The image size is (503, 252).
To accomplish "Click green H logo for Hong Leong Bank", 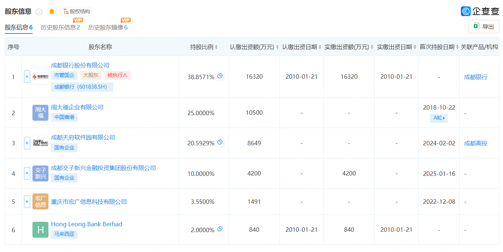I will point(40,230).
